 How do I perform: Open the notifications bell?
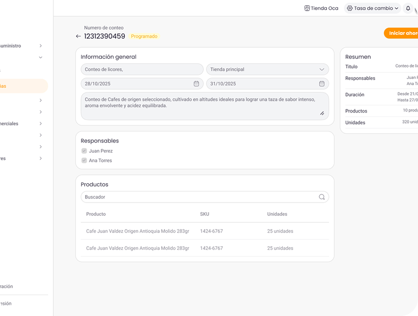click(408, 8)
